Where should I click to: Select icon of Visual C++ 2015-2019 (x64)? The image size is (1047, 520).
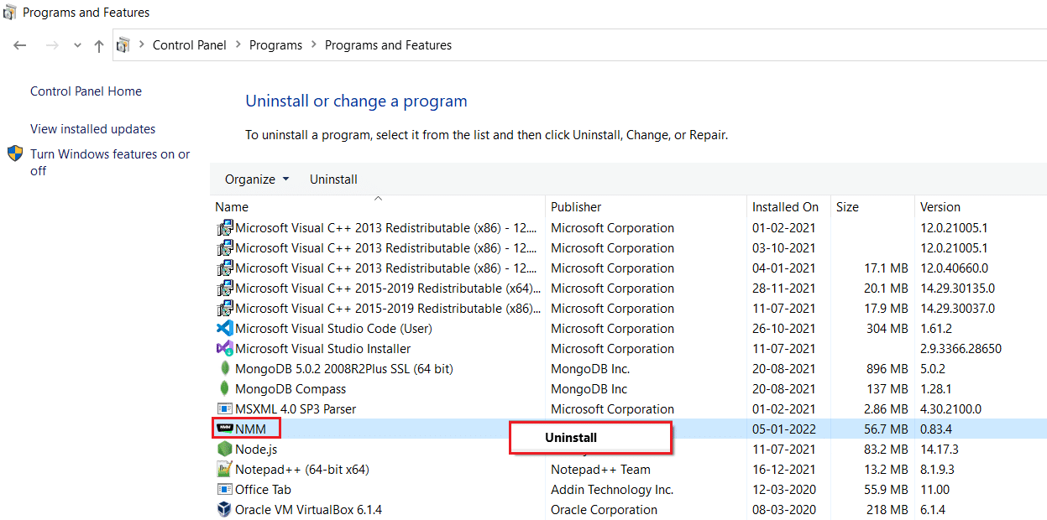[x=224, y=288]
